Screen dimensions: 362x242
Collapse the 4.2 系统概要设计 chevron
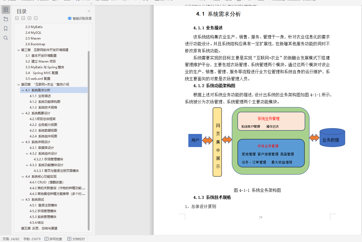23,113
